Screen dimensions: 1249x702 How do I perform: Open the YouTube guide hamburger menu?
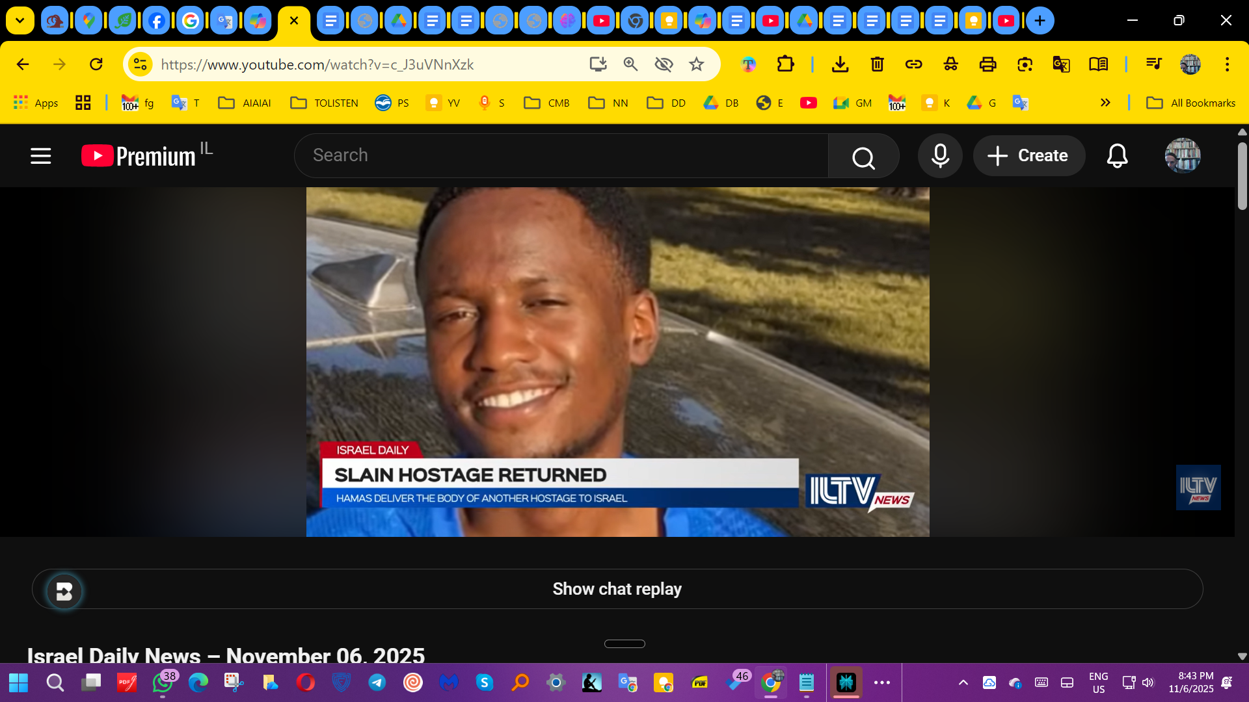(40, 156)
